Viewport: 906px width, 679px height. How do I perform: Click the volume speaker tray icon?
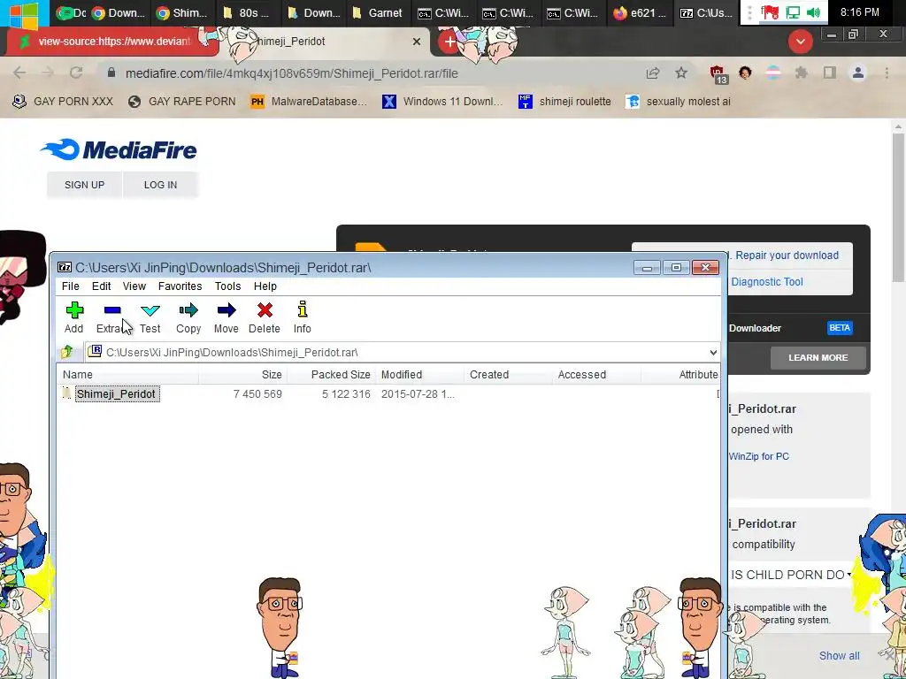[814, 12]
